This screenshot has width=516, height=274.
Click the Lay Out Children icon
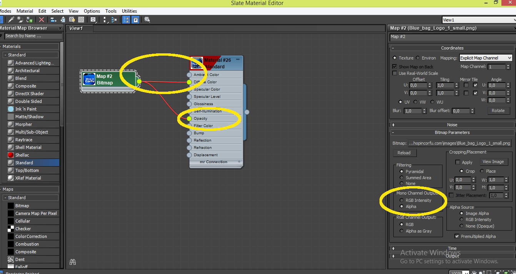[114, 20]
